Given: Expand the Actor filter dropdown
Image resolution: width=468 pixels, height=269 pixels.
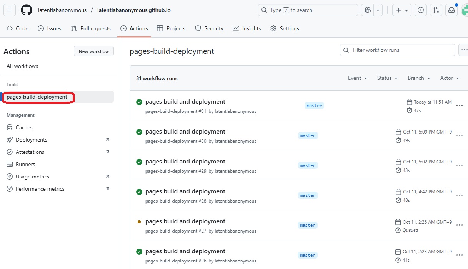Looking at the screenshot, I should click(450, 78).
